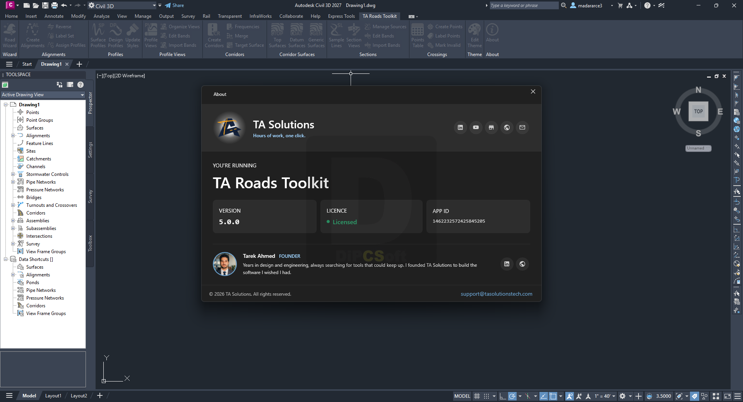The image size is (743, 402).
Task: Click the TOP face of the ViewCube
Action: click(x=698, y=111)
